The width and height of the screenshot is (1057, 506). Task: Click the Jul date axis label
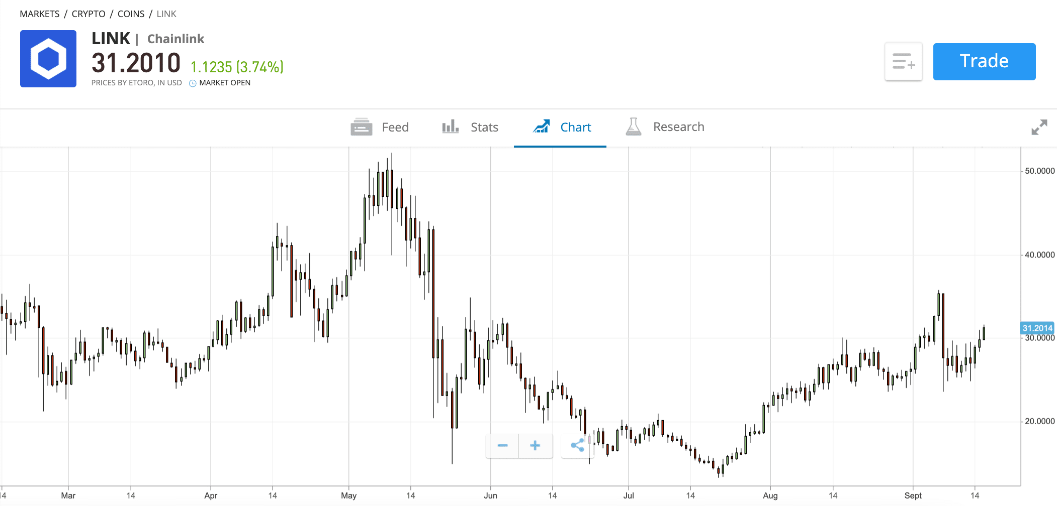click(x=629, y=496)
